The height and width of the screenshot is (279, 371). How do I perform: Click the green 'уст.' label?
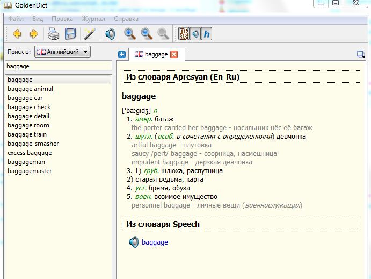coord(141,188)
